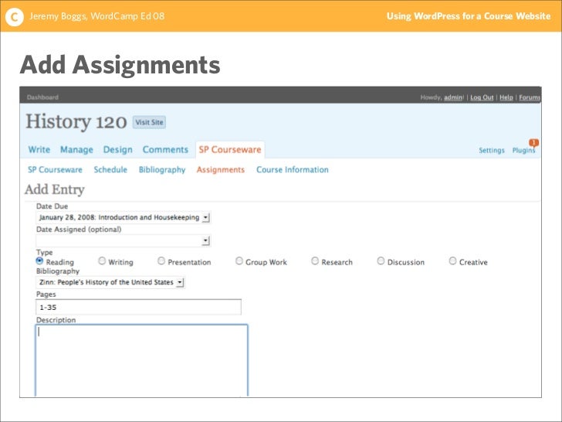Choose the Writing radio button
Screen dimensions: 562x422
[x=102, y=261]
